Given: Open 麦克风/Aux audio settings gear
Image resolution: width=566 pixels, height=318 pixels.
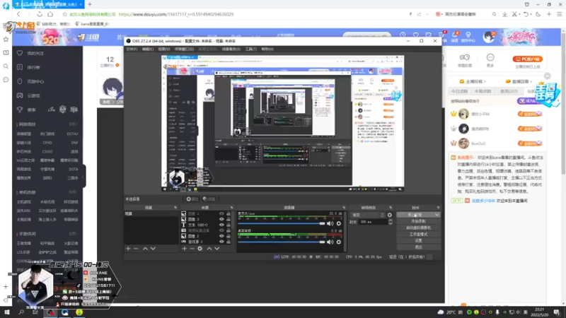Looking at the screenshot, I should (339, 223).
